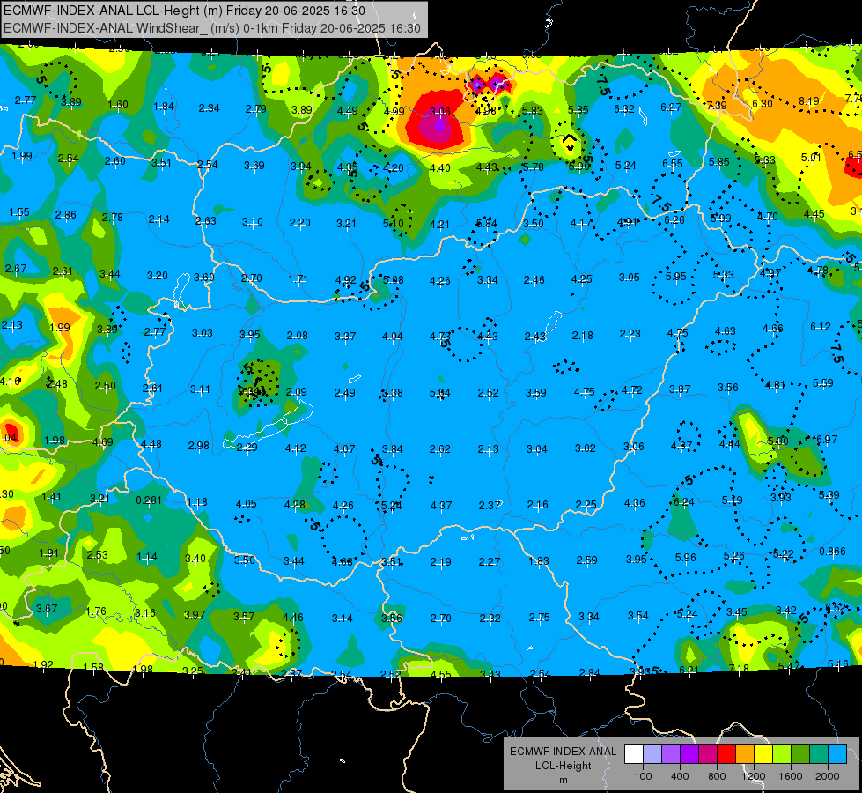Click the wind shear value 1.84
The height and width of the screenshot is (793, 862).
click(164, 107)
